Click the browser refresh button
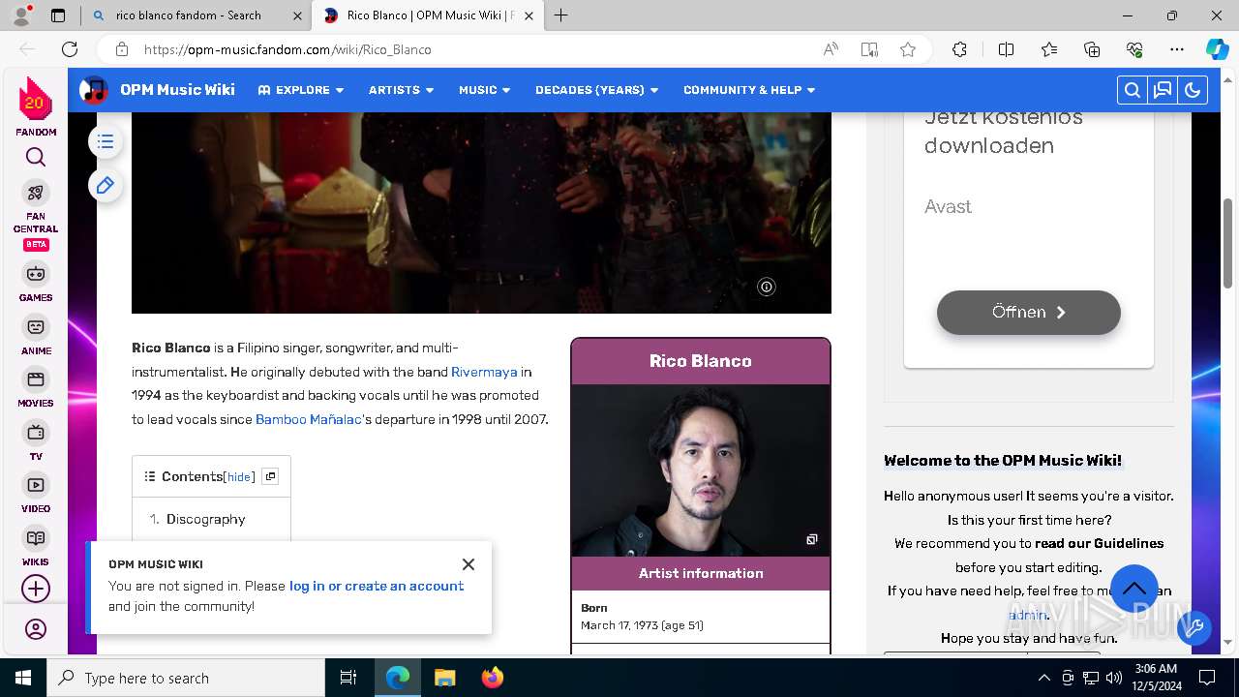This screenshot has width=1239, height=697. point(70,49)
